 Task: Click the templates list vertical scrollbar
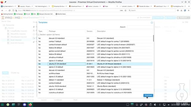tap(153, 38)
